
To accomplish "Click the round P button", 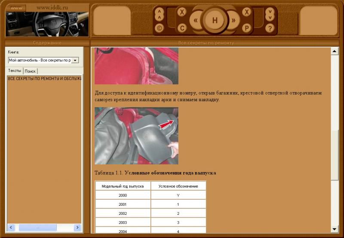I will tap(247, 28).
